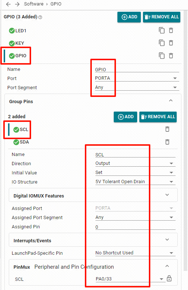Collapse the Group Pins section

click(171, 101)
